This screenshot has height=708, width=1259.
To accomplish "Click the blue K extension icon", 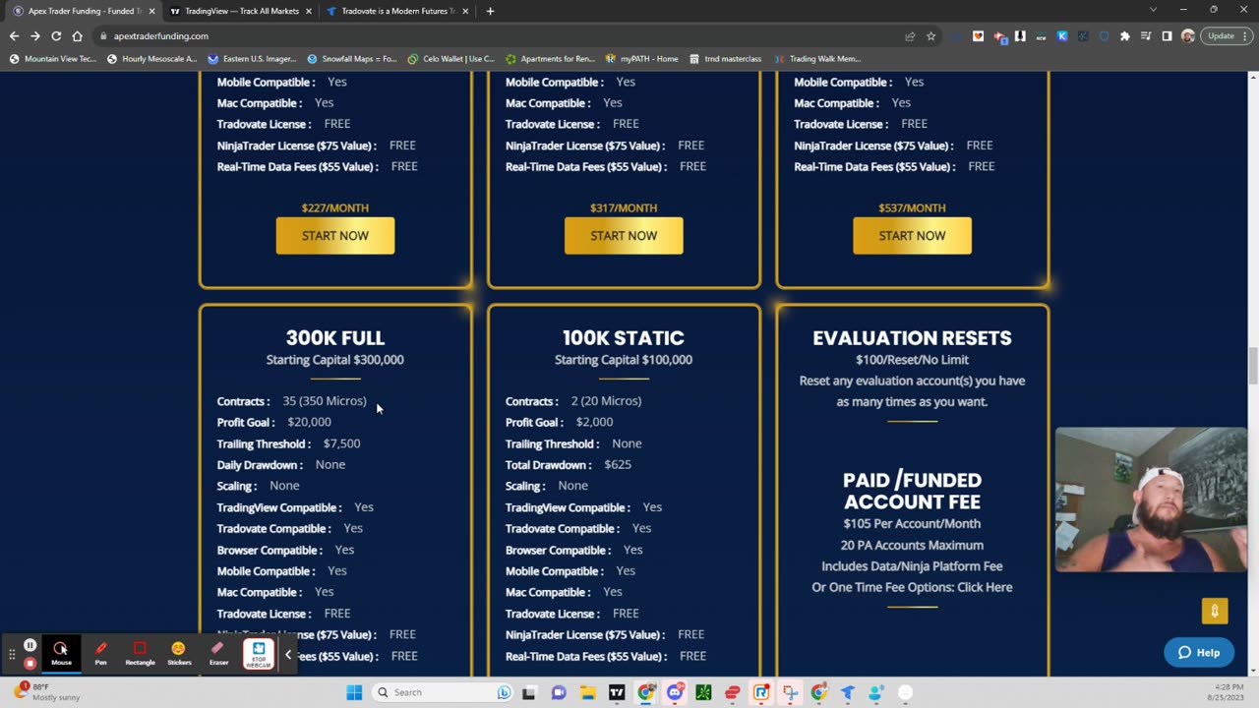I will (1062, 36).
